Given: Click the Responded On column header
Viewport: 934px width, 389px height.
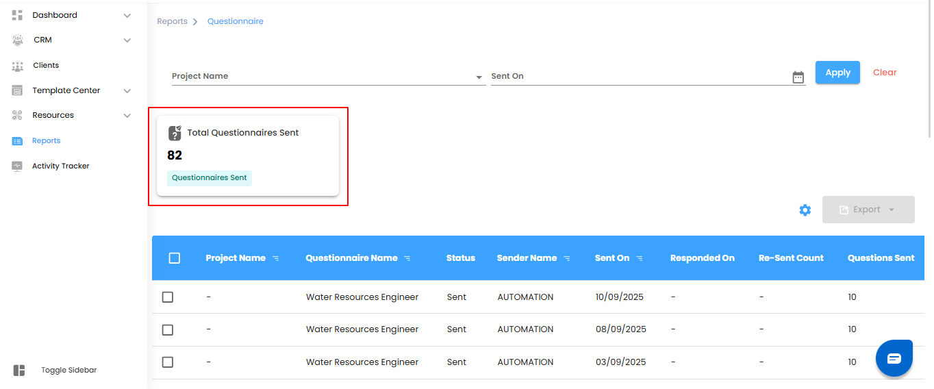Looking at the screenshot, I should coord(703,258).
